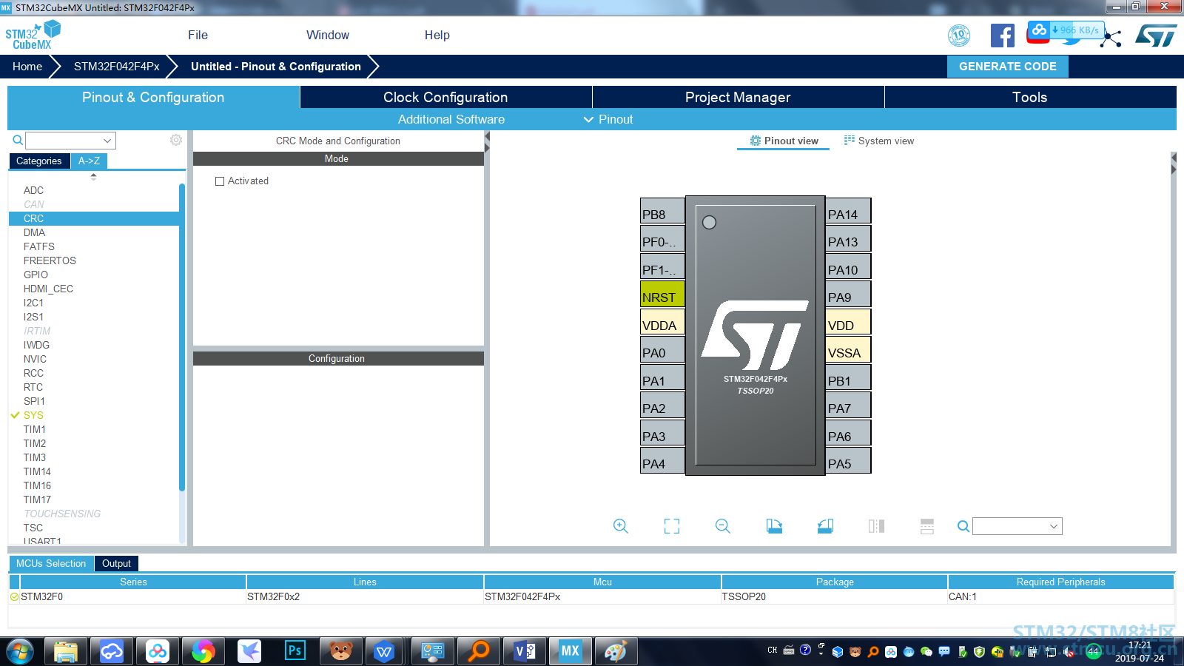Open the Windows Start menu

pyautogui.click(x=20, y=651)
